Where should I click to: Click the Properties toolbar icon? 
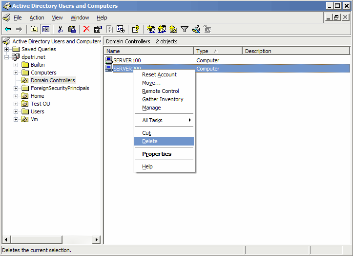[98, 29]
